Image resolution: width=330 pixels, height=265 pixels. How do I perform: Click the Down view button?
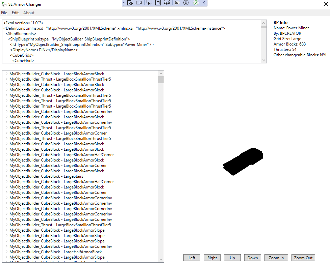pos(253,258)
